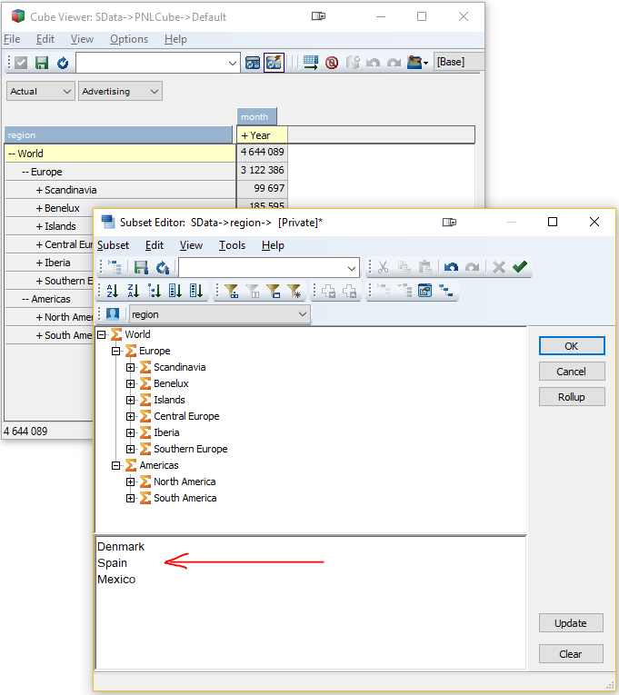619x695 pixels.
Task: Click the green checkmark in Subset Editor toolbar
Action: [520, 267]
